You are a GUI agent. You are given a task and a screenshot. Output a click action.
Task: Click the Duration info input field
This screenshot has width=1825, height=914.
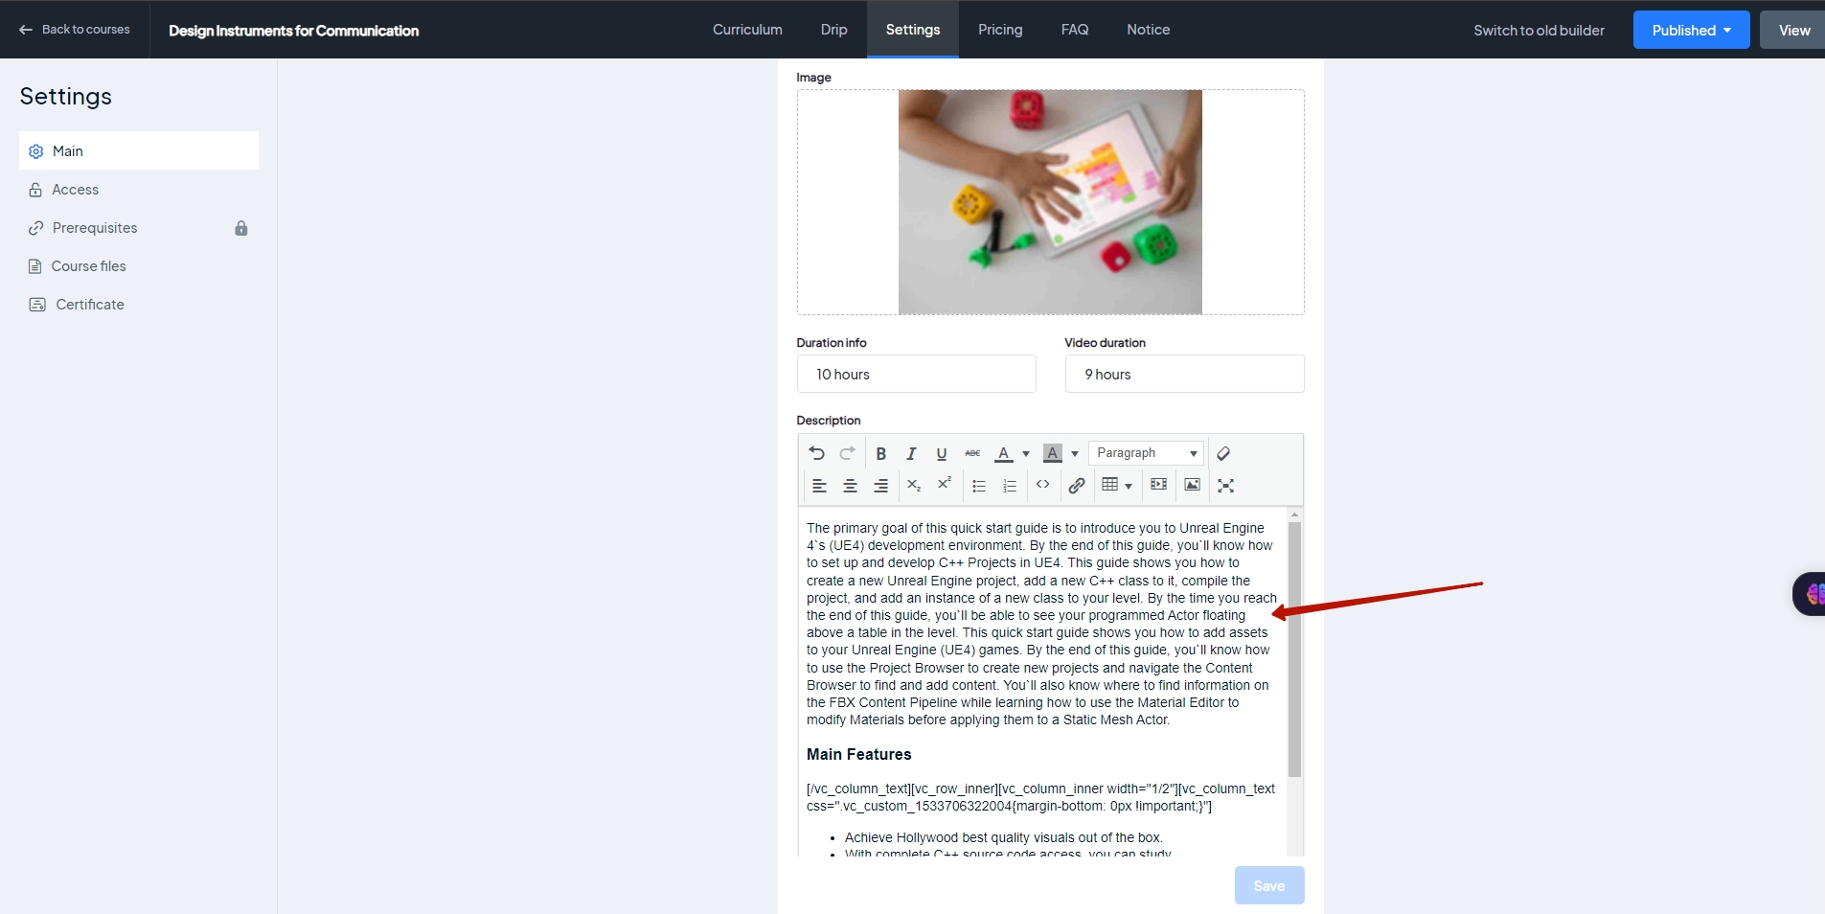click(x=916, y=374)
